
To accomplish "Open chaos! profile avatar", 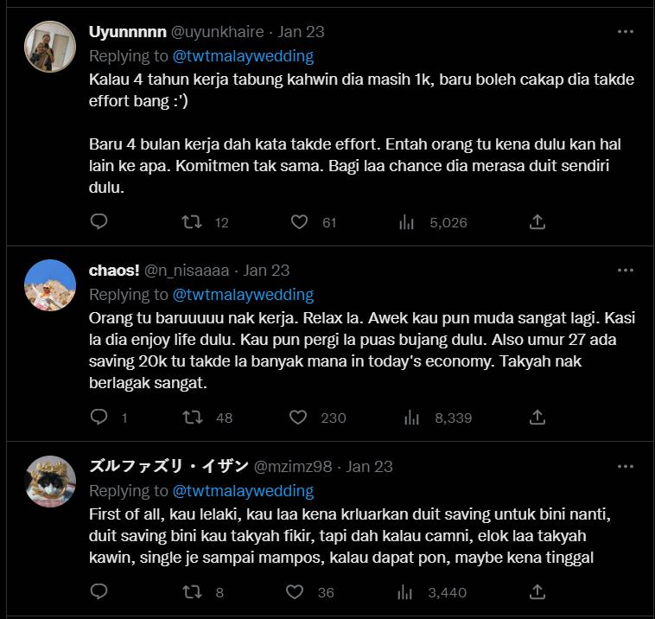I will (x=50, y=285).
